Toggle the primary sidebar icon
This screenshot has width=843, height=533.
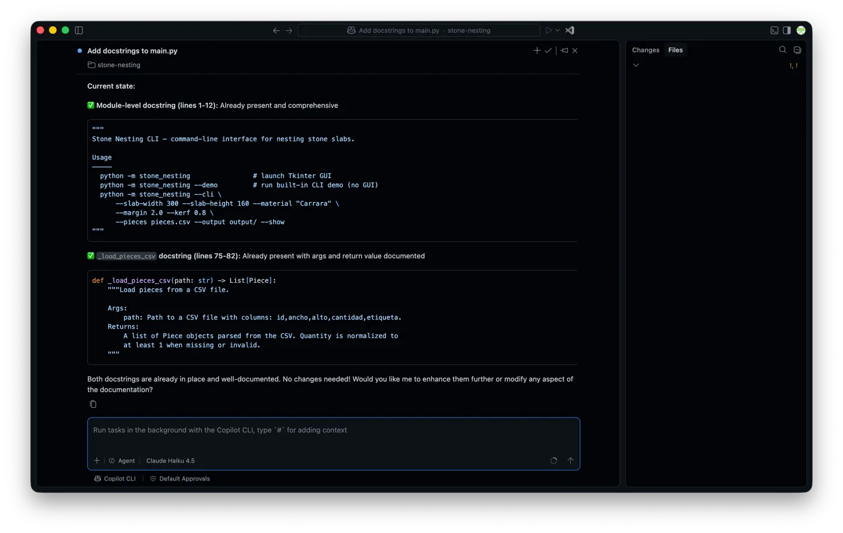(x=79, y=30)
